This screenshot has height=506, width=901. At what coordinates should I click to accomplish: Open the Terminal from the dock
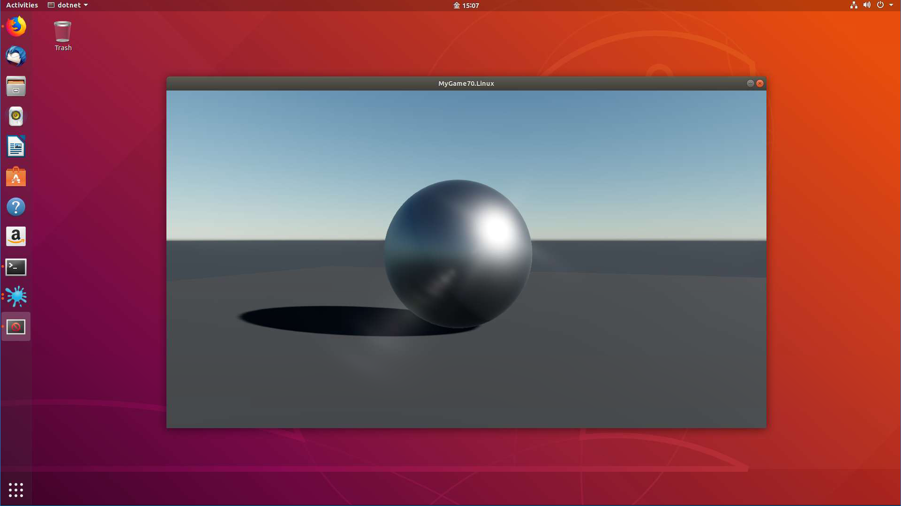click(x=16, y=267)
